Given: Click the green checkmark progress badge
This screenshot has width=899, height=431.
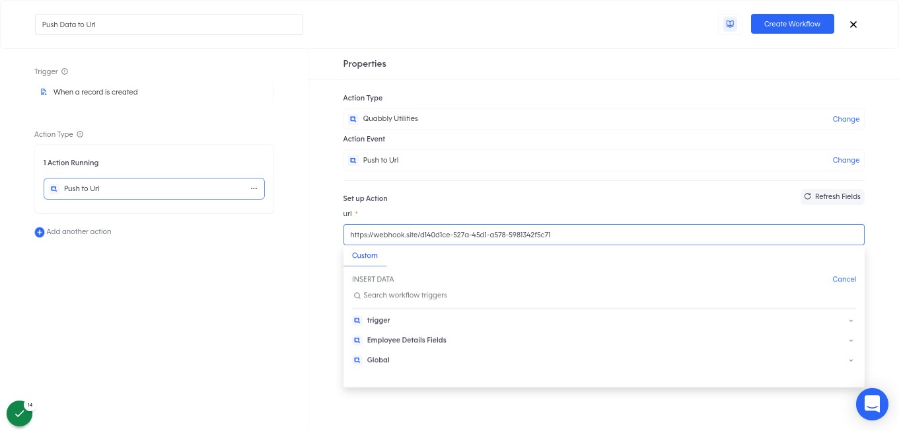Looking at the screenshot, I should [20, 413].
